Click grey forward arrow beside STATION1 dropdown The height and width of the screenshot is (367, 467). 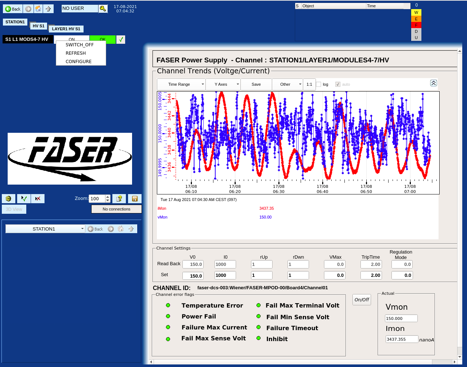pos(111,229)
